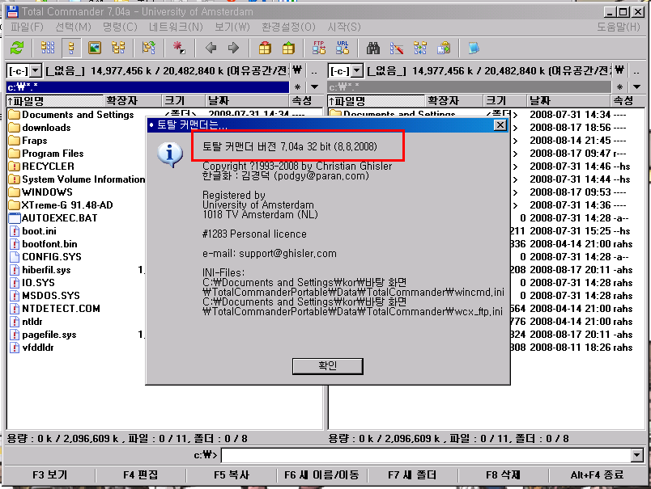Click the ntldr file icon
The width and height of the screenshot is (651, 489).
click(15, 322)
